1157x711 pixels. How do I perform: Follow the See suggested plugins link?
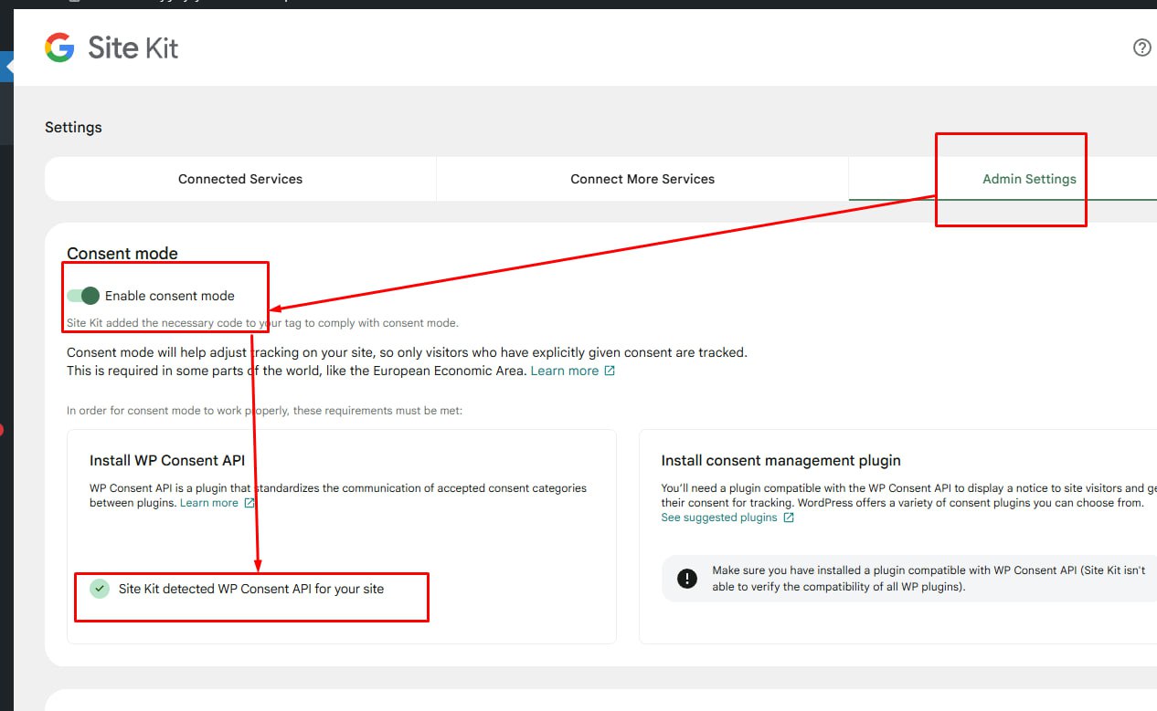tap(719, 518)
